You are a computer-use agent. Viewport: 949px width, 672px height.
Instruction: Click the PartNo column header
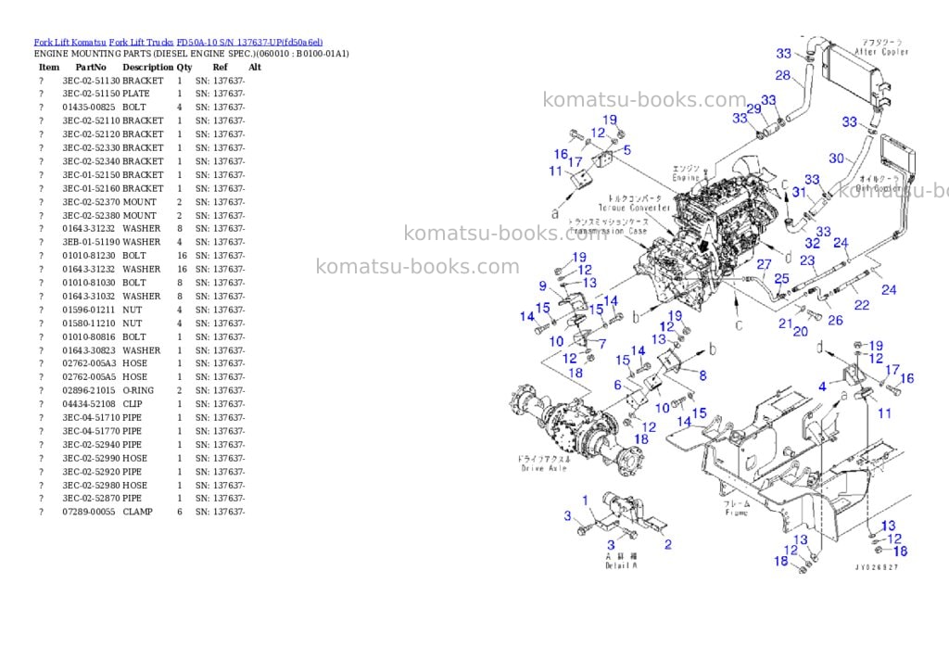(91, 67)
